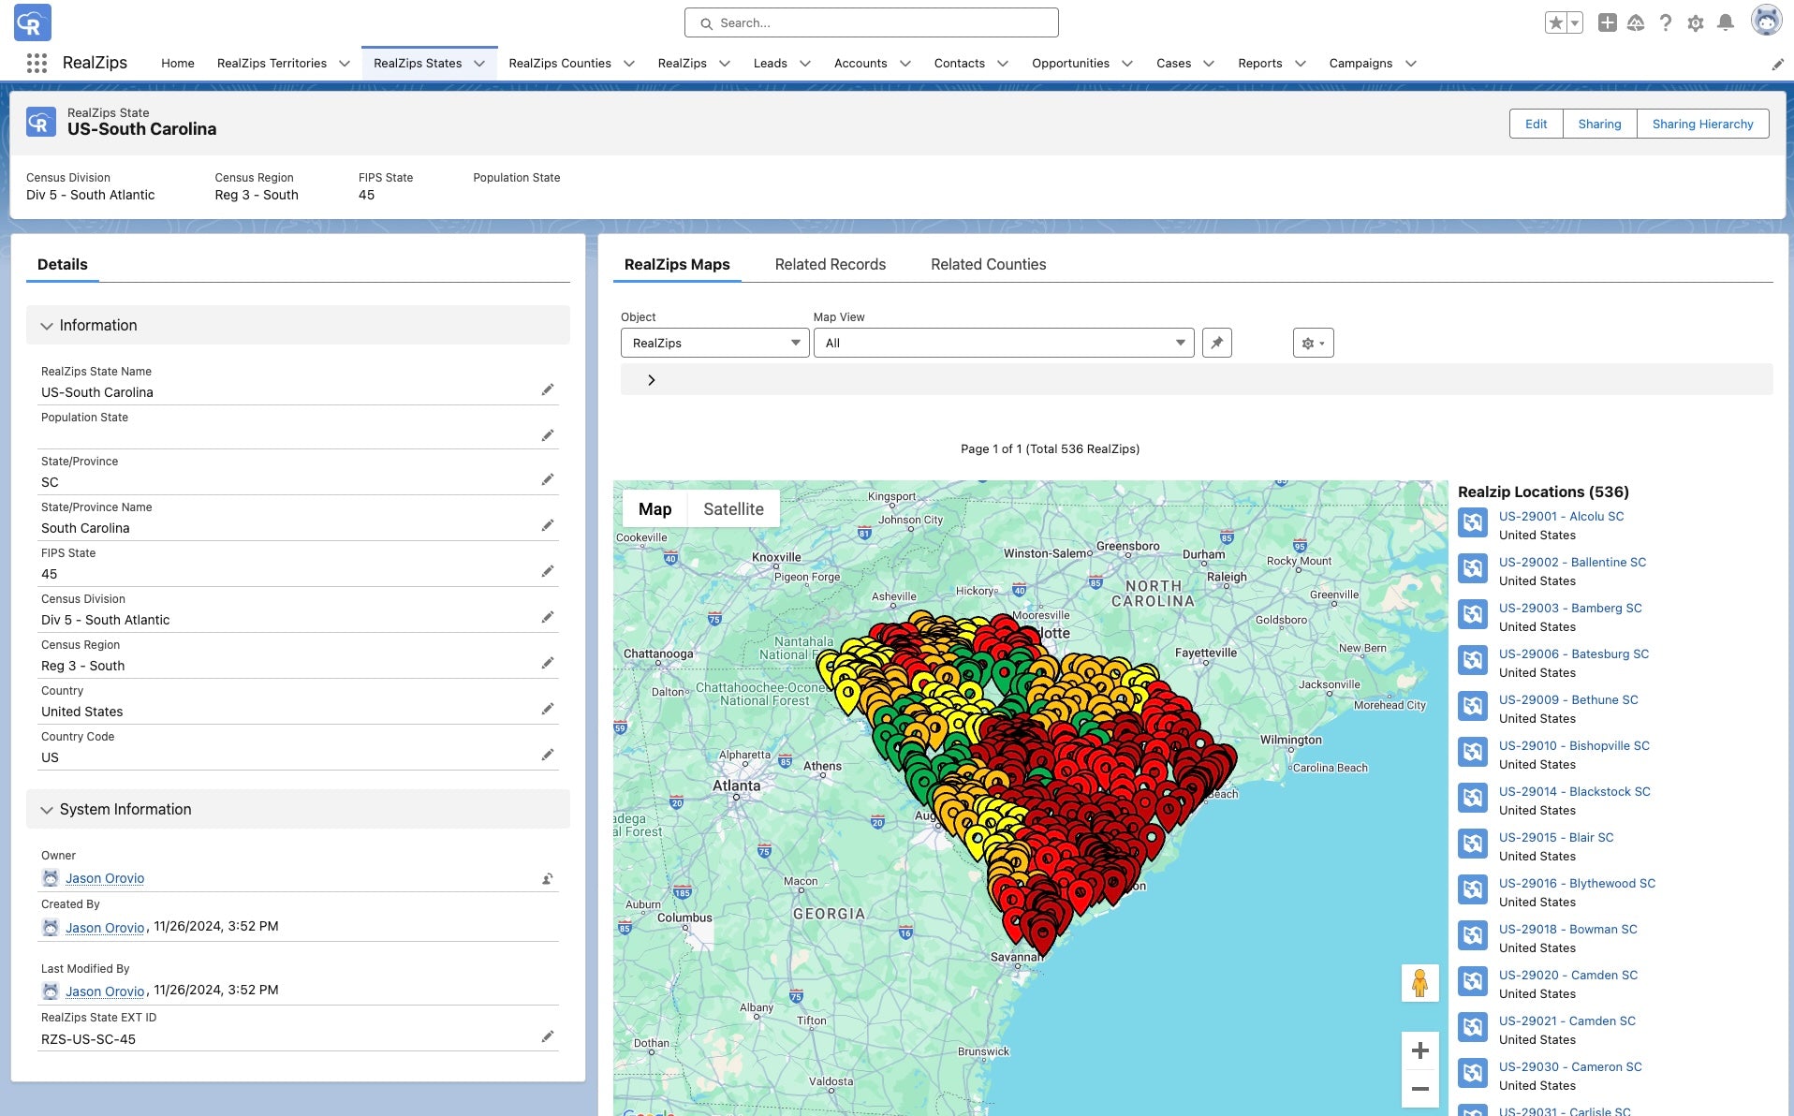Open the Reports navigation tab
This screenshot has height=1116, width=1794.
point(1259,64)
